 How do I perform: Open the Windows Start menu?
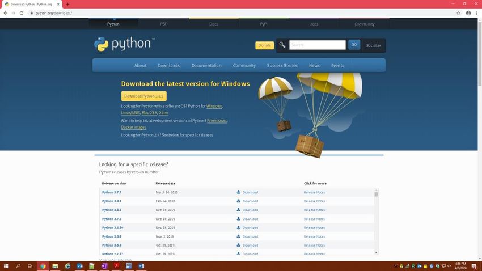click(6, 266)
